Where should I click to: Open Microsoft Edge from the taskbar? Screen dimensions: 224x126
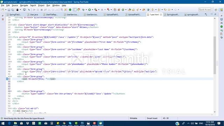(9, 123)
